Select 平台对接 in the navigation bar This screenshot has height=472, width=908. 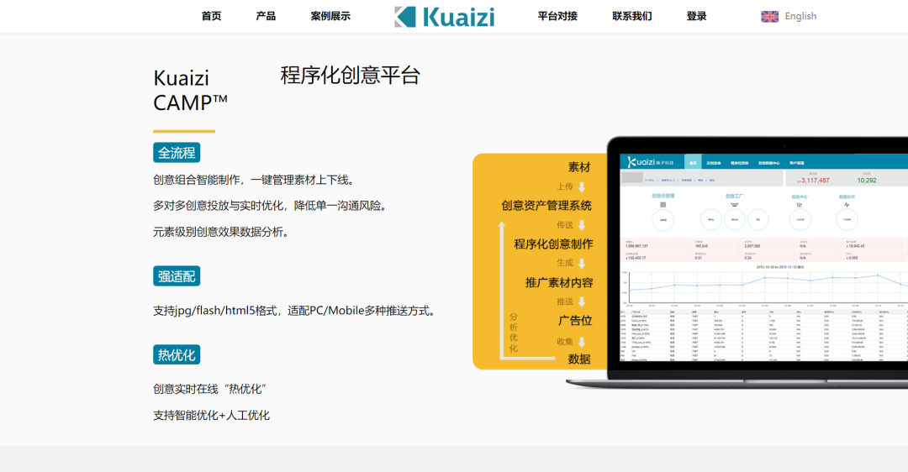click(x=557, y=17)
